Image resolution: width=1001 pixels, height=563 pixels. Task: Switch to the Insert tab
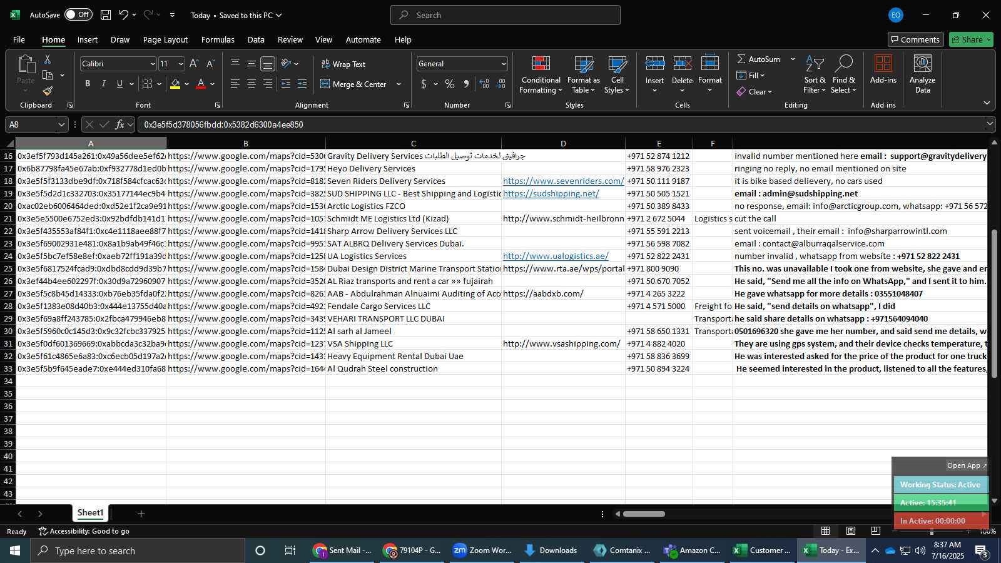point(88,39)
